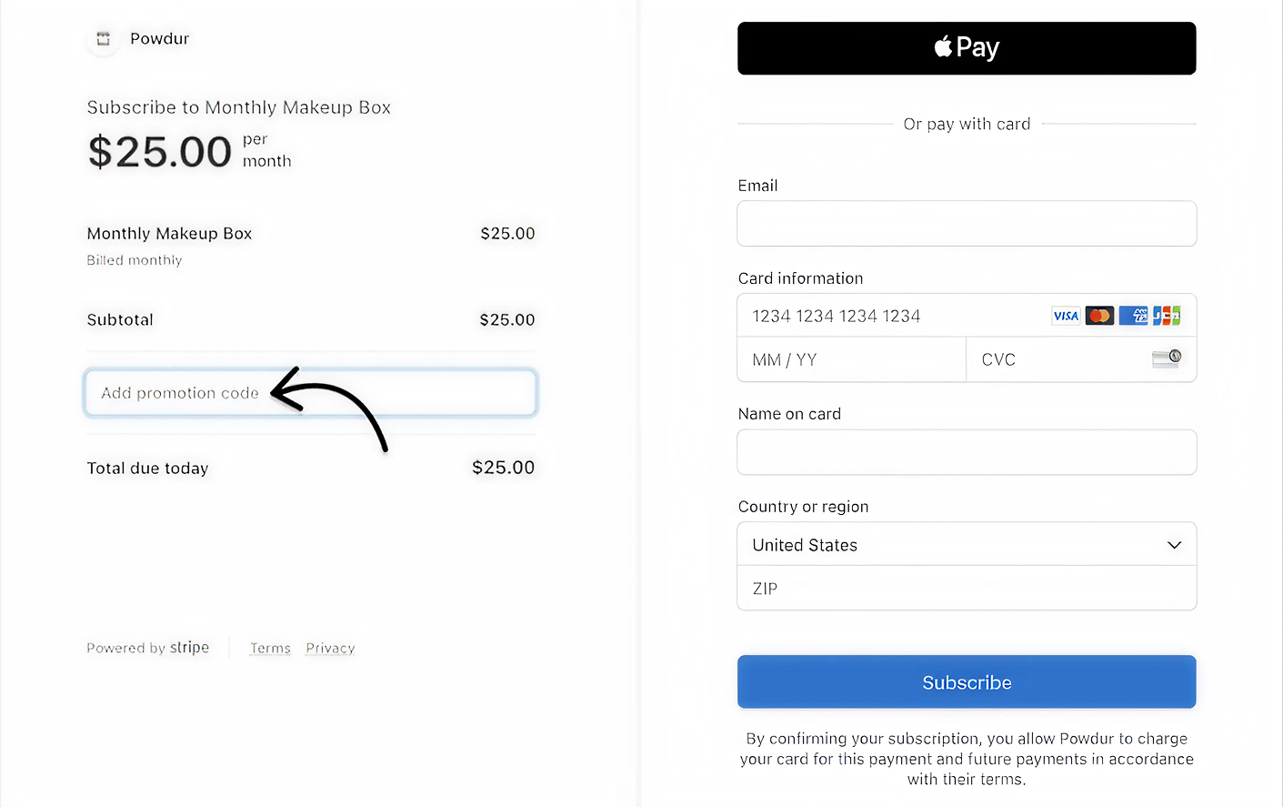Screen dimensions: 1283x807
Task: Click the Email input field
Action: pyautogui.click(x=967, y=223)
